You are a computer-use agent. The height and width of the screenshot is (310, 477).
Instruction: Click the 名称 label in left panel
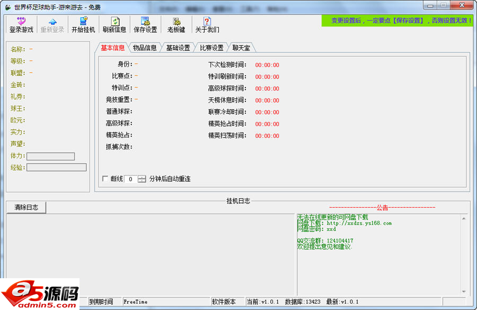[x=17, y=49]
